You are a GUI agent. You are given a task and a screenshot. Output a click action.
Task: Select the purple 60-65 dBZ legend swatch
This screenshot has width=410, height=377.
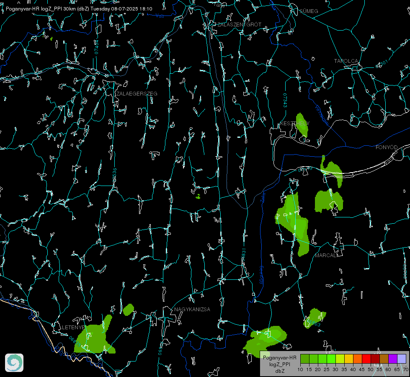click(393, 359)
